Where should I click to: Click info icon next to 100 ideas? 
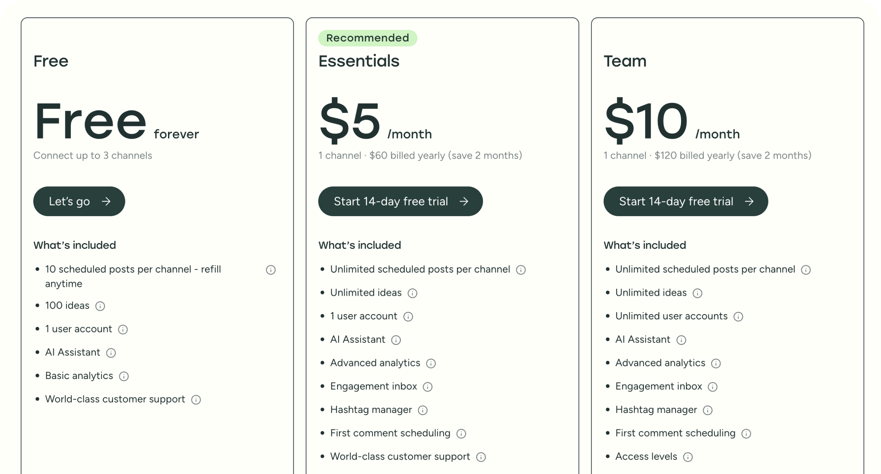pyautogui.click(x=100, y=306)
